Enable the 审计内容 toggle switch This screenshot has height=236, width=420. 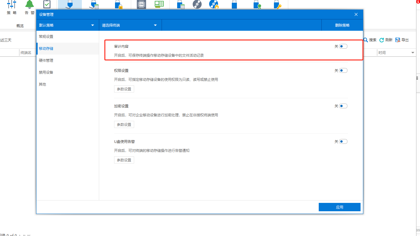click(343, 46)
